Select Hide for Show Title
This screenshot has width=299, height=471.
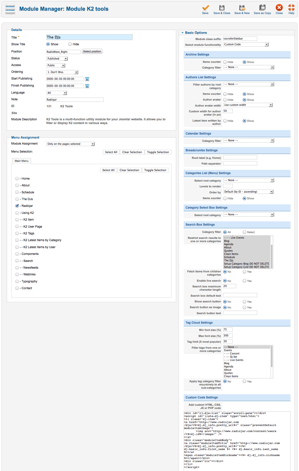[70, 44]
